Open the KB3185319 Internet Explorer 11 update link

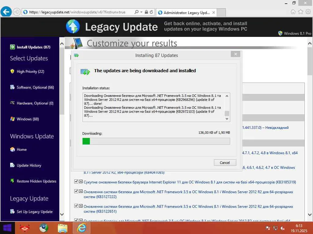coord(190,182)
